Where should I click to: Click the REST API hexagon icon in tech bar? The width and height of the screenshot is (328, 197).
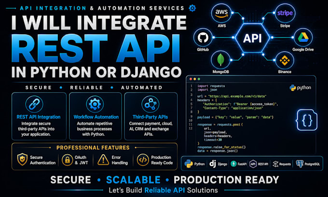point(253,164)
